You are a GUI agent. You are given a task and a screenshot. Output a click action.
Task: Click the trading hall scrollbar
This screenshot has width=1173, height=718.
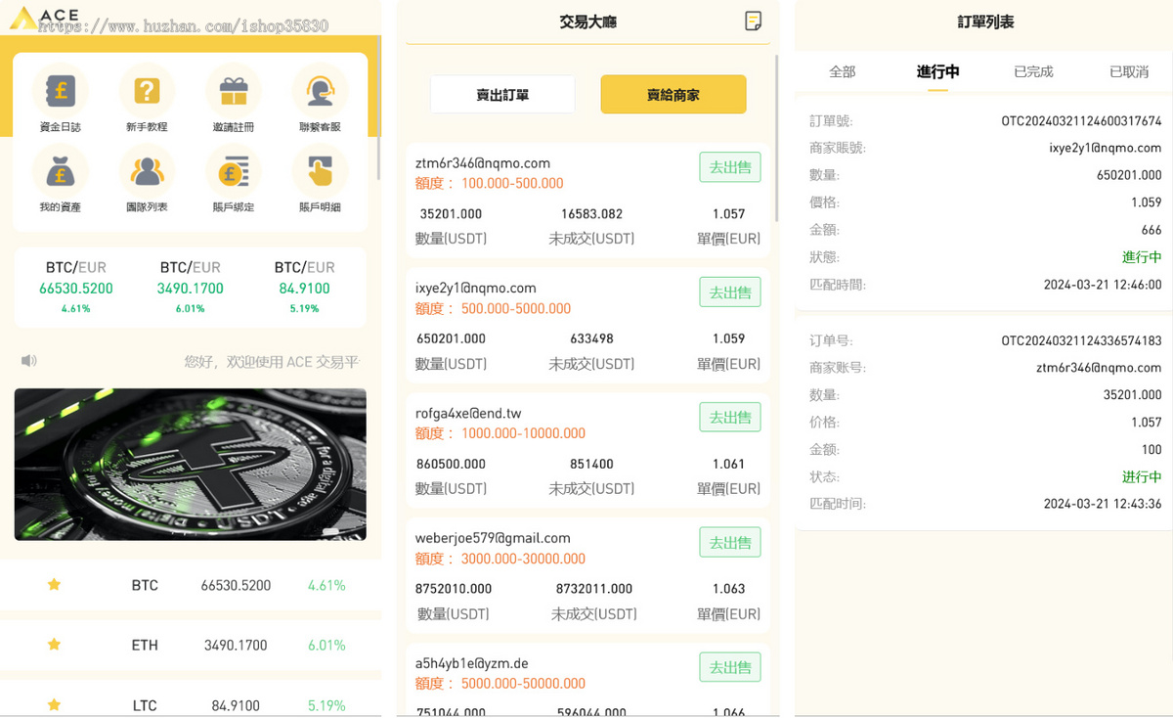point(777,138)
